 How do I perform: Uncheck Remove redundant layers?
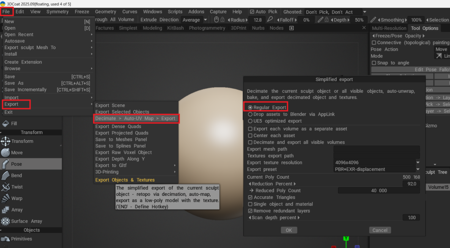tap(250, 211)
